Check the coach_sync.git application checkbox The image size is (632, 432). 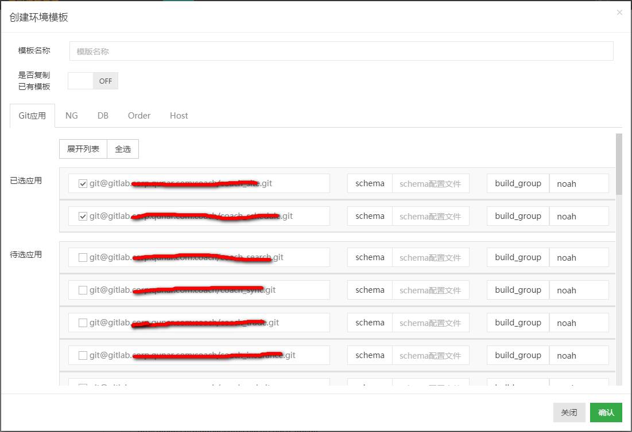[x=83, y=290]
